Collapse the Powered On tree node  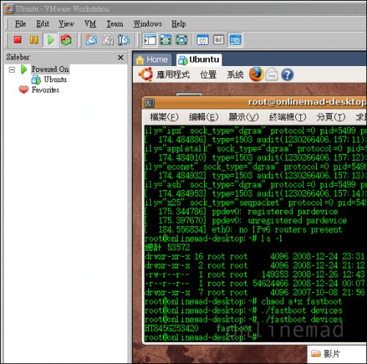point(12,70)
